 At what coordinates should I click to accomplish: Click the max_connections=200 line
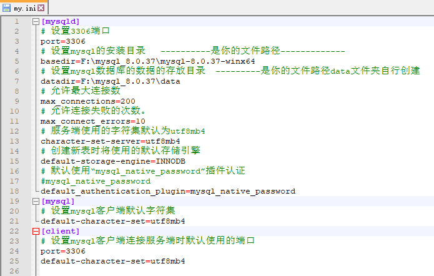pos(88,101)
